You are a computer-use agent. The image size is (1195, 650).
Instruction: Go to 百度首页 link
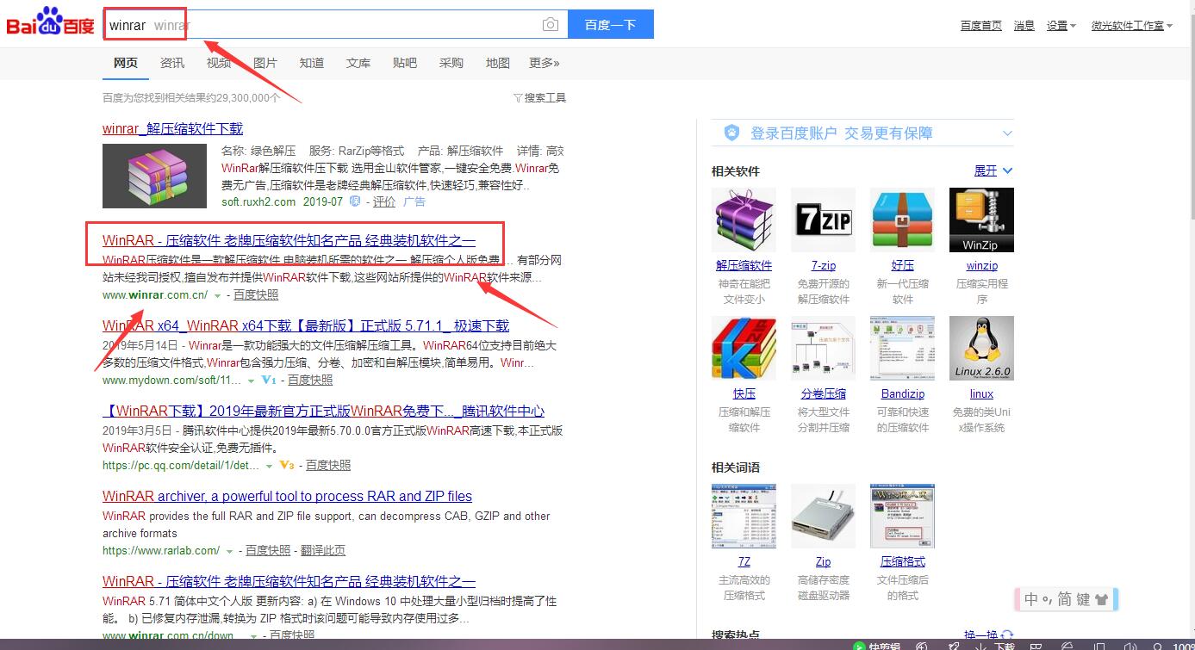981,26
